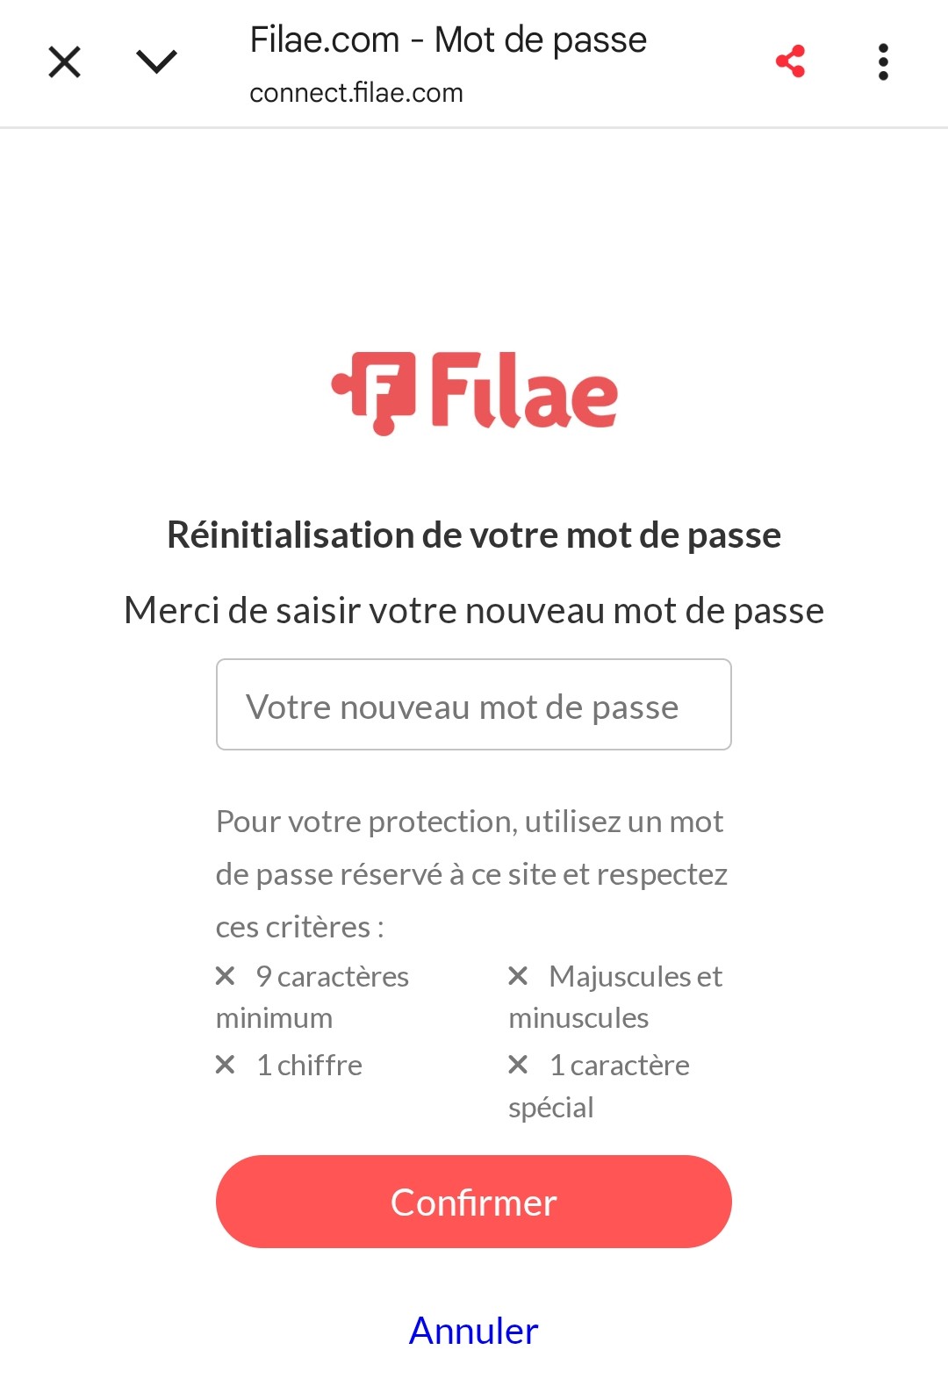Focus the 'Votre nouveau mot de passe' field
This screenshot has height=1400, width=948.
[x=474, y=705]
